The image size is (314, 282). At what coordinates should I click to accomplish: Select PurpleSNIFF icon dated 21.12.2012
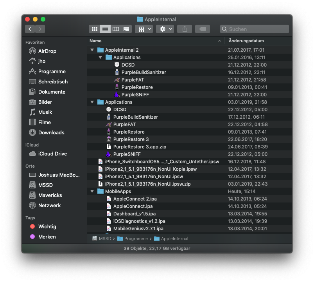tap(117, 94)
